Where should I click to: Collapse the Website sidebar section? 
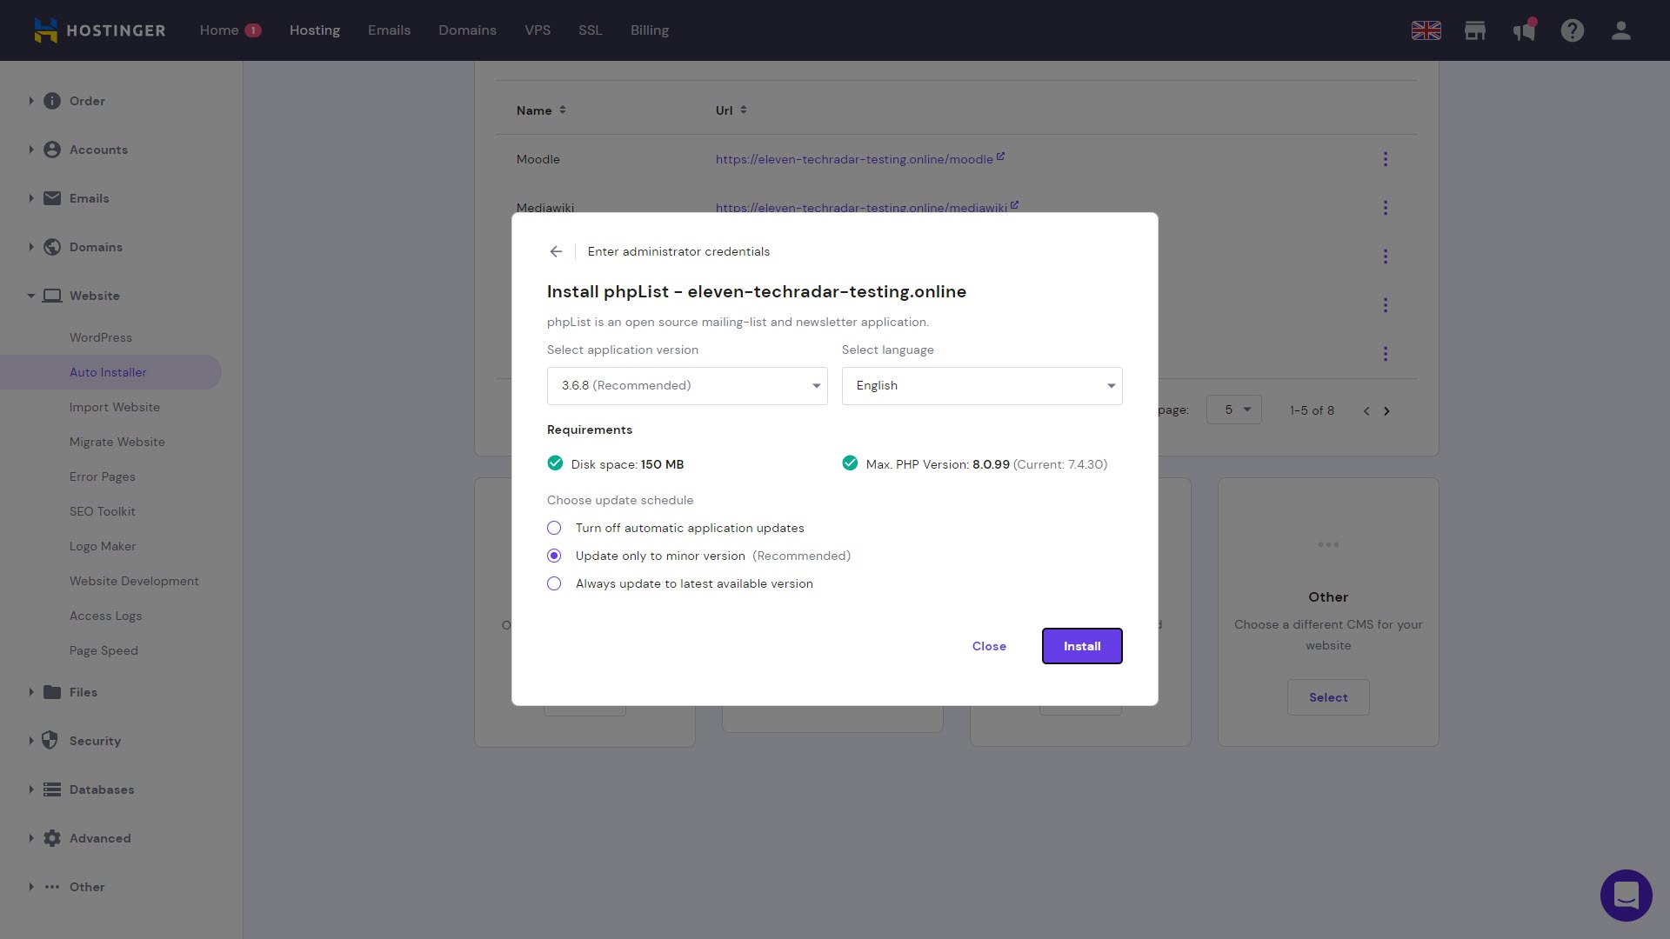coord(31,296)
